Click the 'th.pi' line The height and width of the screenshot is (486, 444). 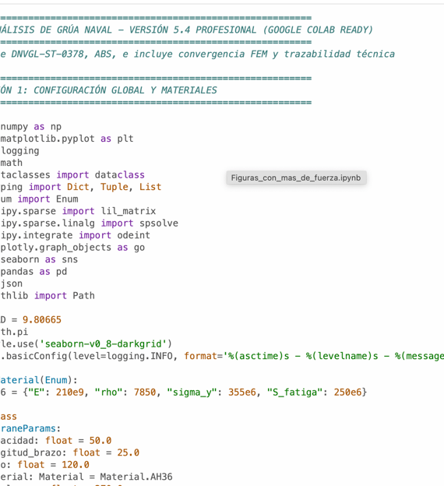coord(14,332)
